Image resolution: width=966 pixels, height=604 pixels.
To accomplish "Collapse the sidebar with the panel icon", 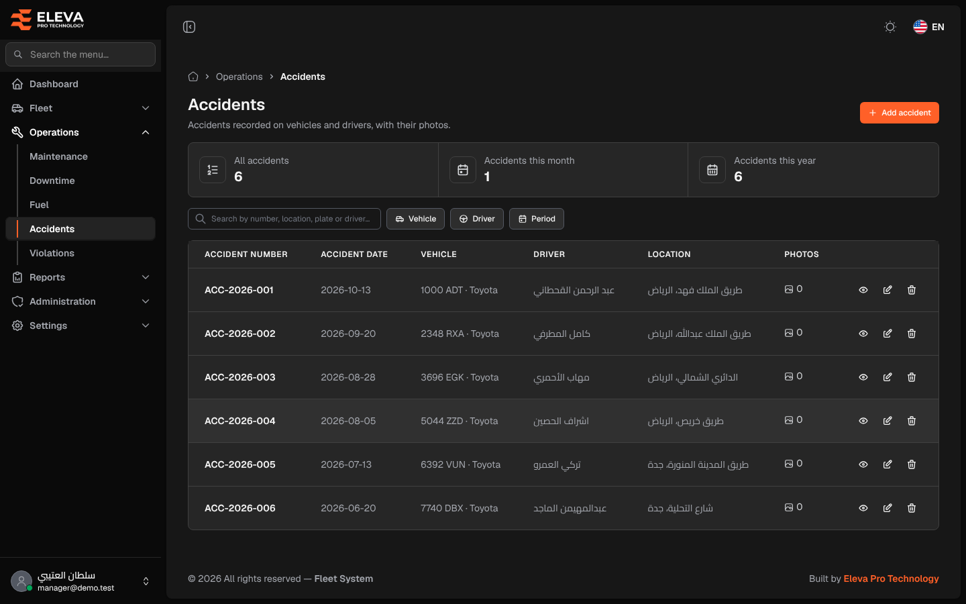I will pos(189,27).
